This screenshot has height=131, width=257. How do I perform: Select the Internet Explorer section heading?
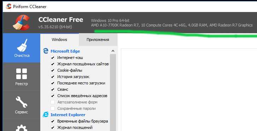point(68,115)
